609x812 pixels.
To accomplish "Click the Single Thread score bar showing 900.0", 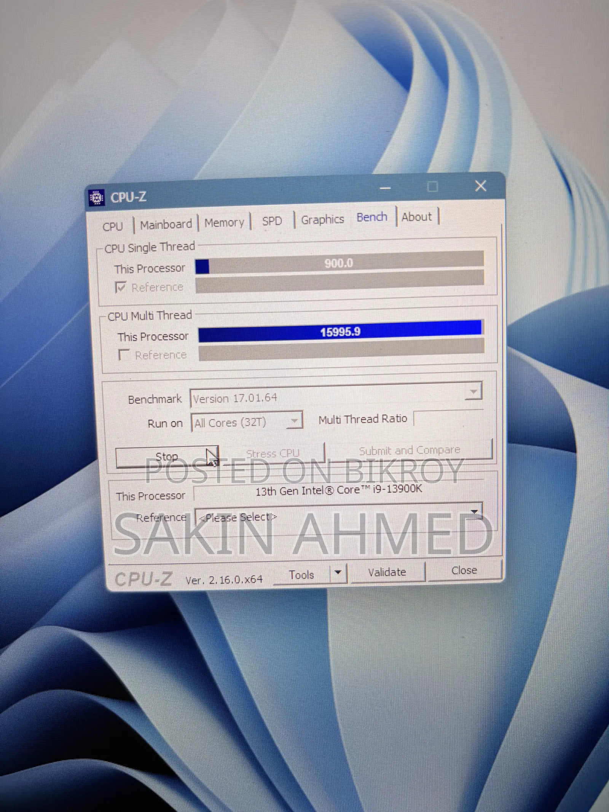I will coord(339,263).
